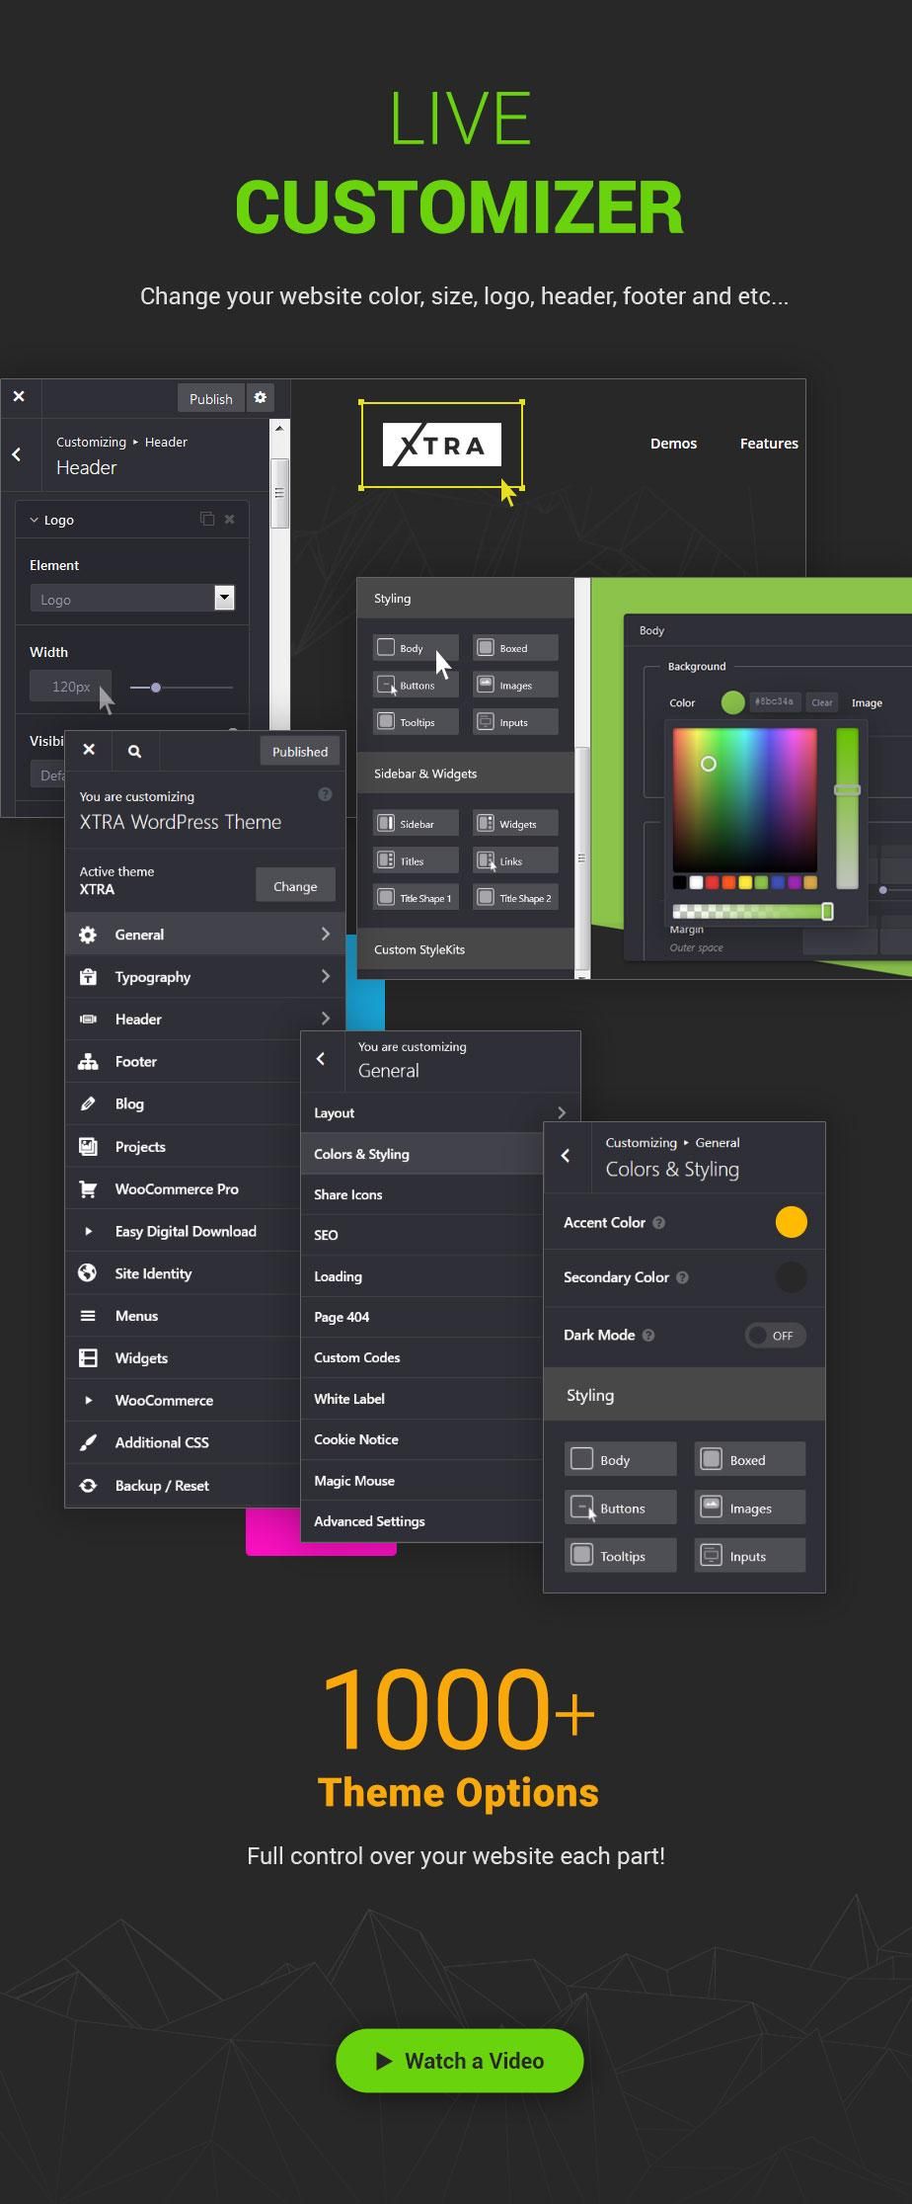Viewport: 912px width, 2204px height.
Task: Click the help question mark beside Accent Color
Action: click(659, 1223)
